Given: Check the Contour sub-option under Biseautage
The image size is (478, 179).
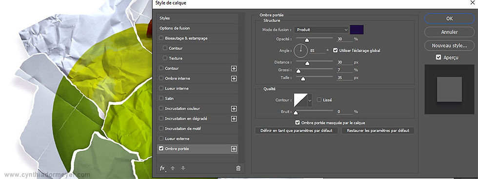Looking at the screenshot, I should (165, 48).
